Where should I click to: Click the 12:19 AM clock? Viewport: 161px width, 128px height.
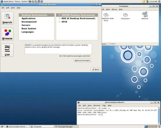(153, 1)
